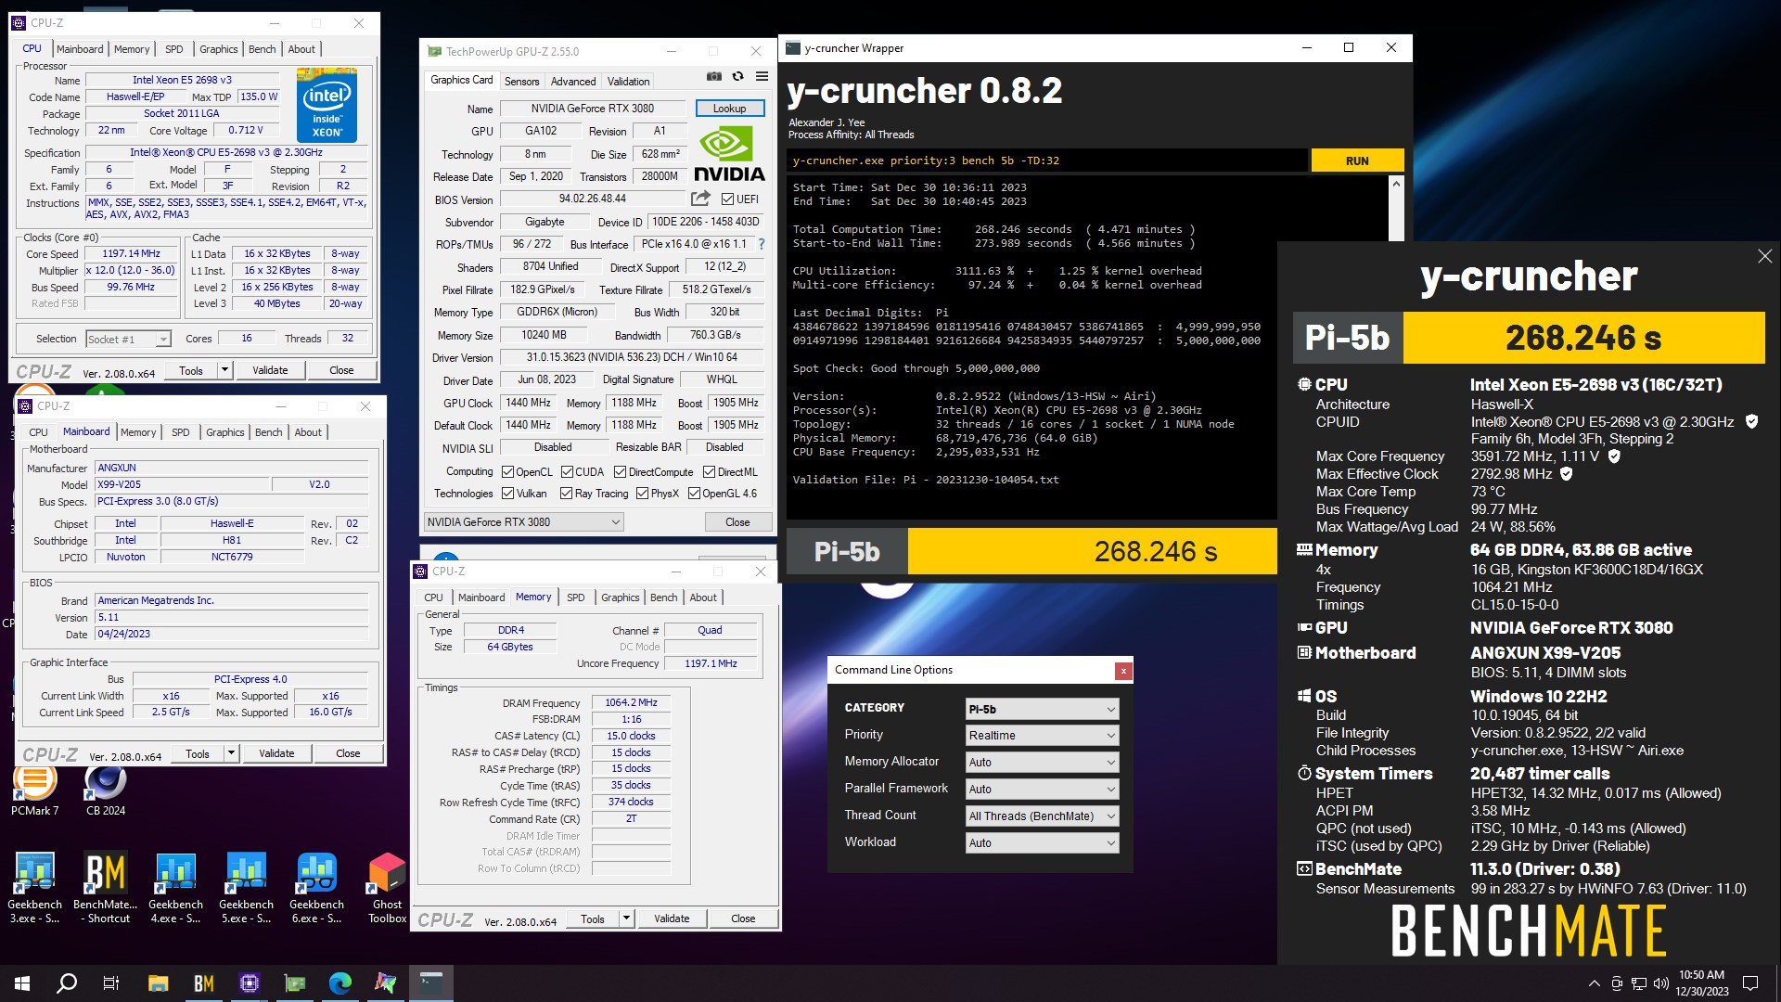The height and width of the screenshot is (1002, 1781).
Task: Open the GPU-Z graphics card selector dropdown
Action: pyautogui.click(x=523, y=522)
